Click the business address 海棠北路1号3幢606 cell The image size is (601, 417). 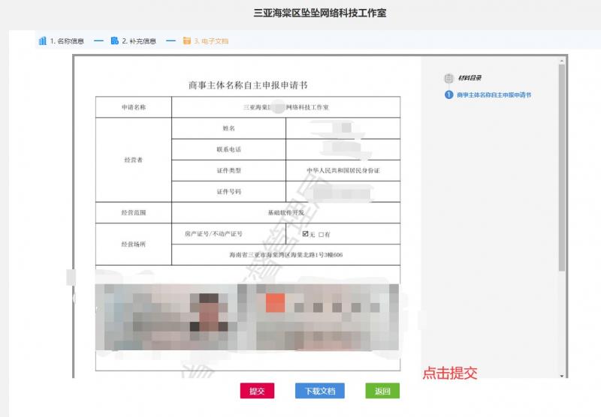[x=285, y=255]
